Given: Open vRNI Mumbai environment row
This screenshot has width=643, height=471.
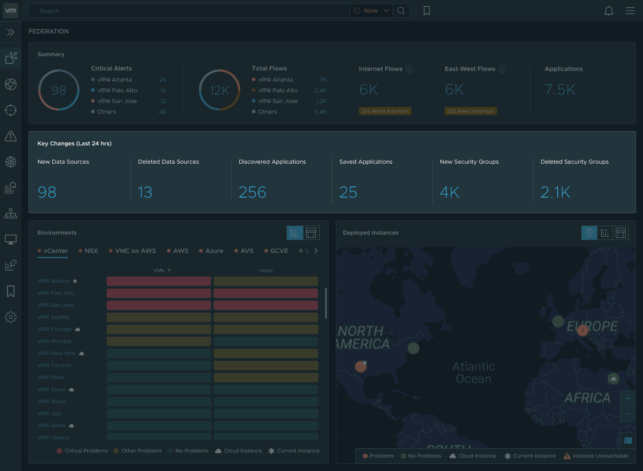Looking at the screenshot, I should click(54, 341).
